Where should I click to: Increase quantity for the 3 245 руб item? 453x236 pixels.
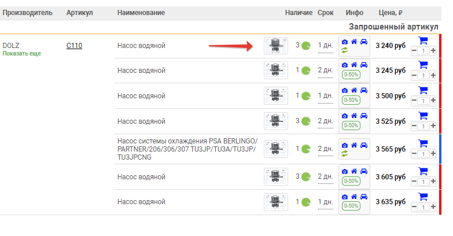[433, 76]
